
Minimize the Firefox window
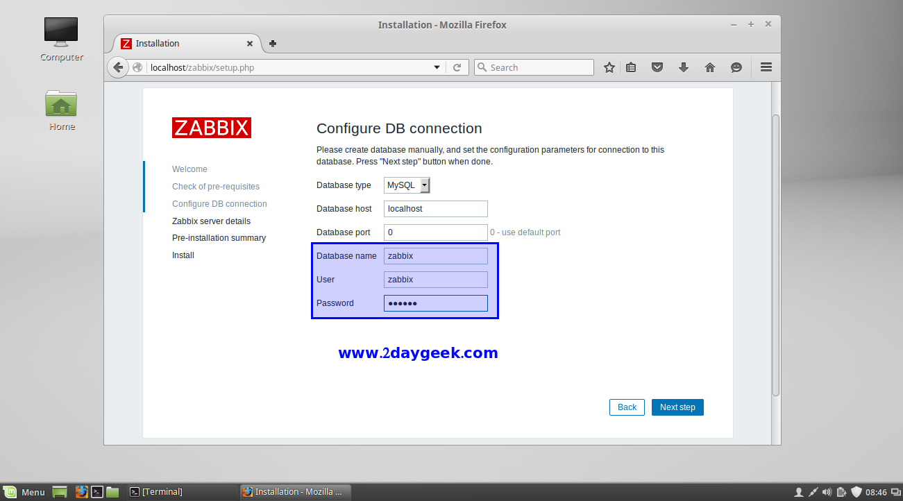coord(734,24)
